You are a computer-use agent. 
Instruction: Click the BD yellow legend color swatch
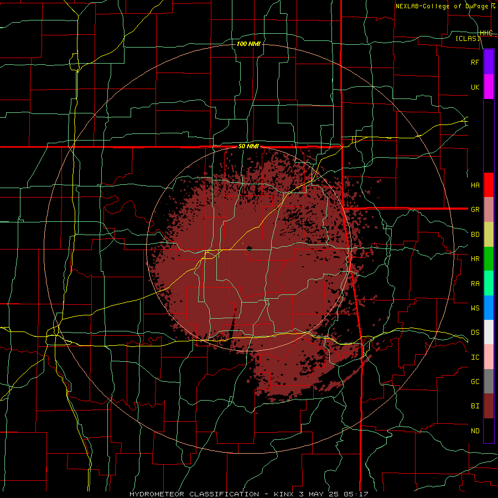pyautogui.click(x=489, y=235)
